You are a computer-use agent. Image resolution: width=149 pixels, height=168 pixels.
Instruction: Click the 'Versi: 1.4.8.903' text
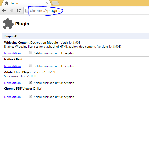point(70,43)
